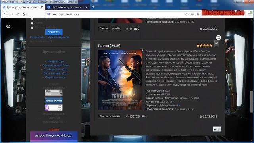
Task: Open the Гемини (2019) title link
Action: (109, 46)
